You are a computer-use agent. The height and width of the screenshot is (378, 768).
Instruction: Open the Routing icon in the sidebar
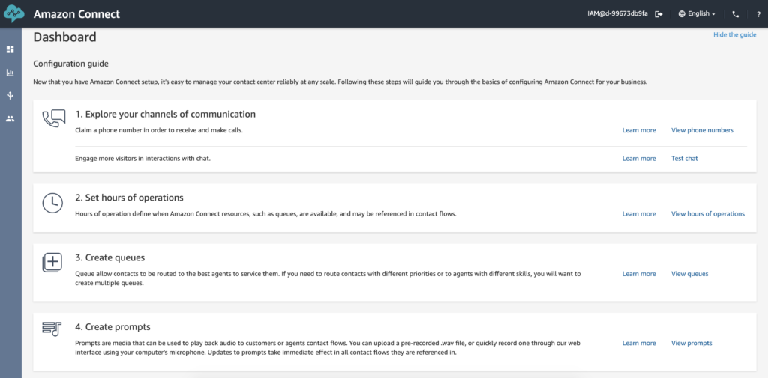[x=10, y=95]
